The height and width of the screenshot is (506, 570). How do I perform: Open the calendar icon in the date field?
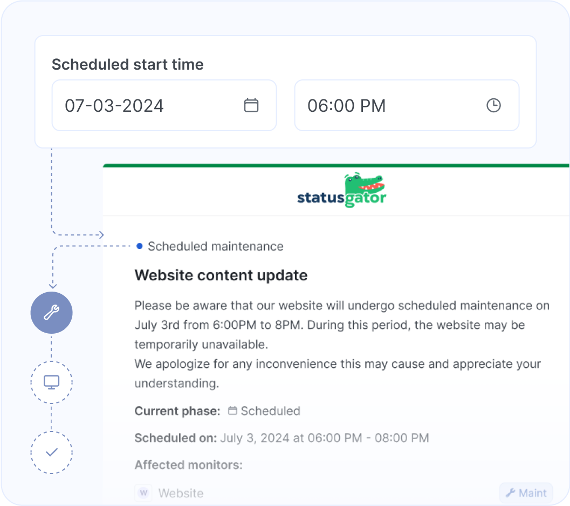[252, 105]
